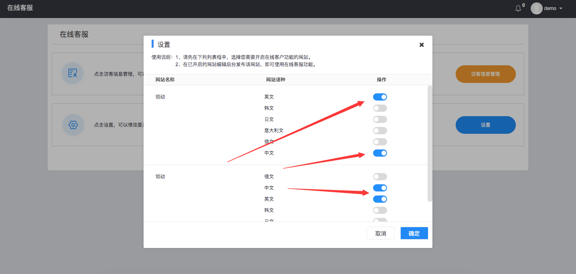
Task: Close the 设置 dialog with X icon
Action: click(x=422, y=45)
